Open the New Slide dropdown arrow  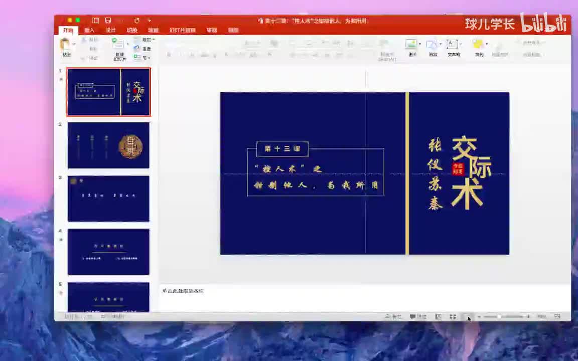click(x=127, y=44)
